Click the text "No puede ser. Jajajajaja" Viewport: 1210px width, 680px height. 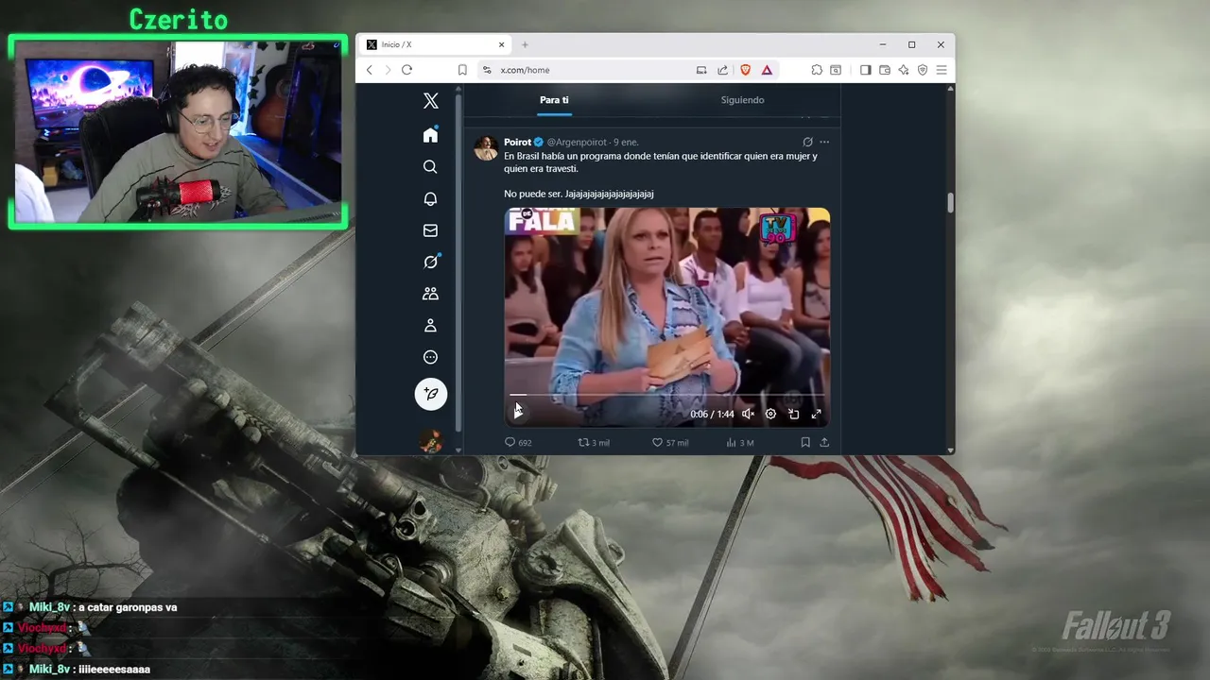coord(579,194)
